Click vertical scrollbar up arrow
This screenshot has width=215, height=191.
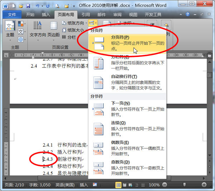tap(210, 62)
